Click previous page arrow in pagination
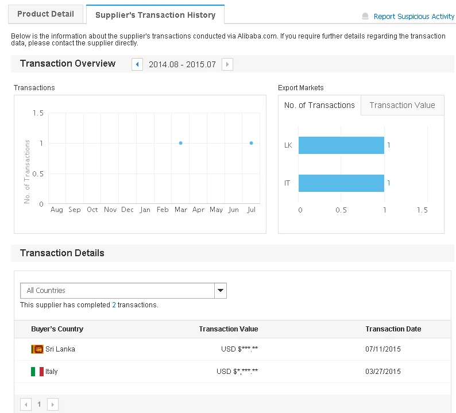 pos(26,404)
